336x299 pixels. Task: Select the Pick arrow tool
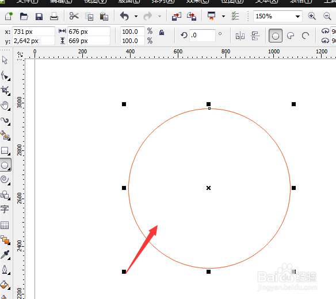click(x=5, y=60)
